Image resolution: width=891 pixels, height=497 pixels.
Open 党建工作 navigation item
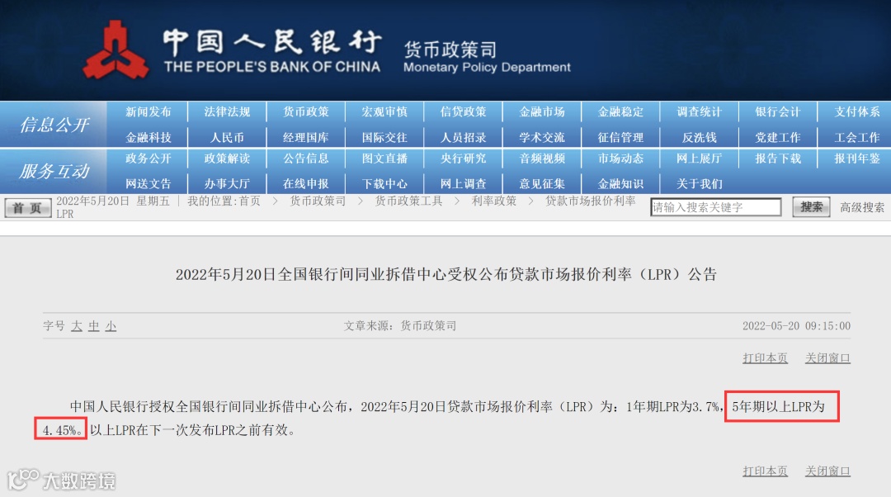tap(778, 137)
